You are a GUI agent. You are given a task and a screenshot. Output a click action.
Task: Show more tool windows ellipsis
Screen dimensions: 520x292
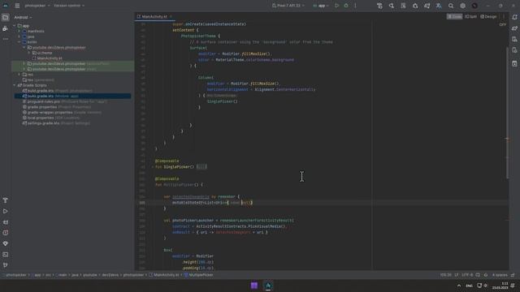pyautogui.click(x=6, y=39)
